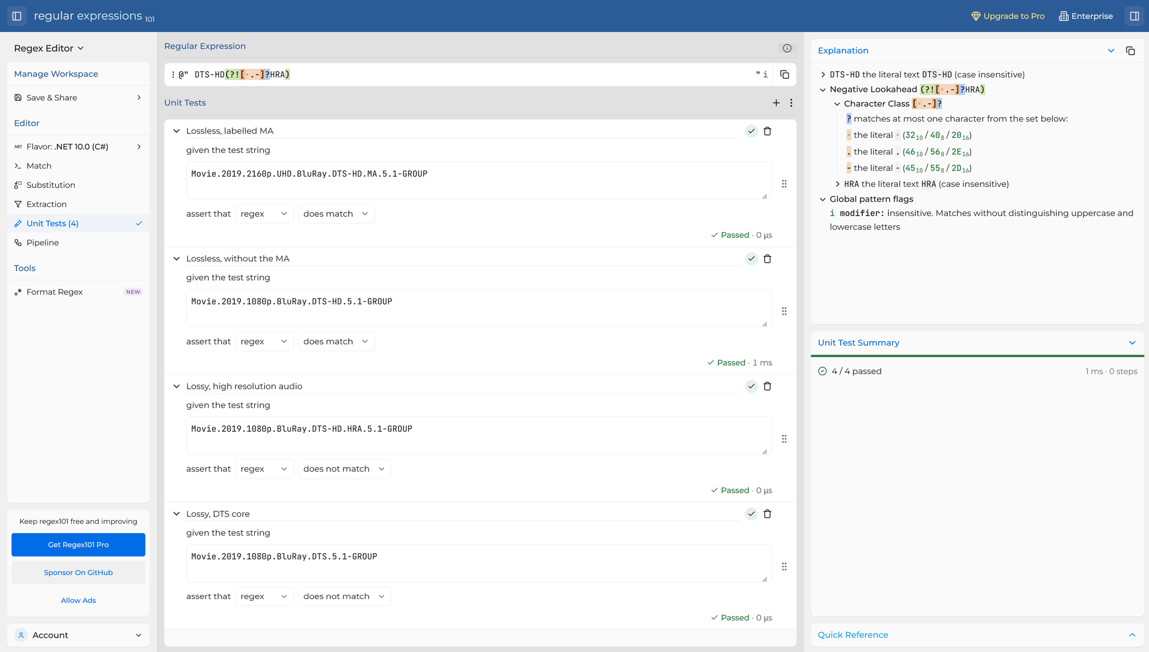Delete the 'Lossless, without the MA' test
The image size is (1149, 652).
(x=767, y=259)
